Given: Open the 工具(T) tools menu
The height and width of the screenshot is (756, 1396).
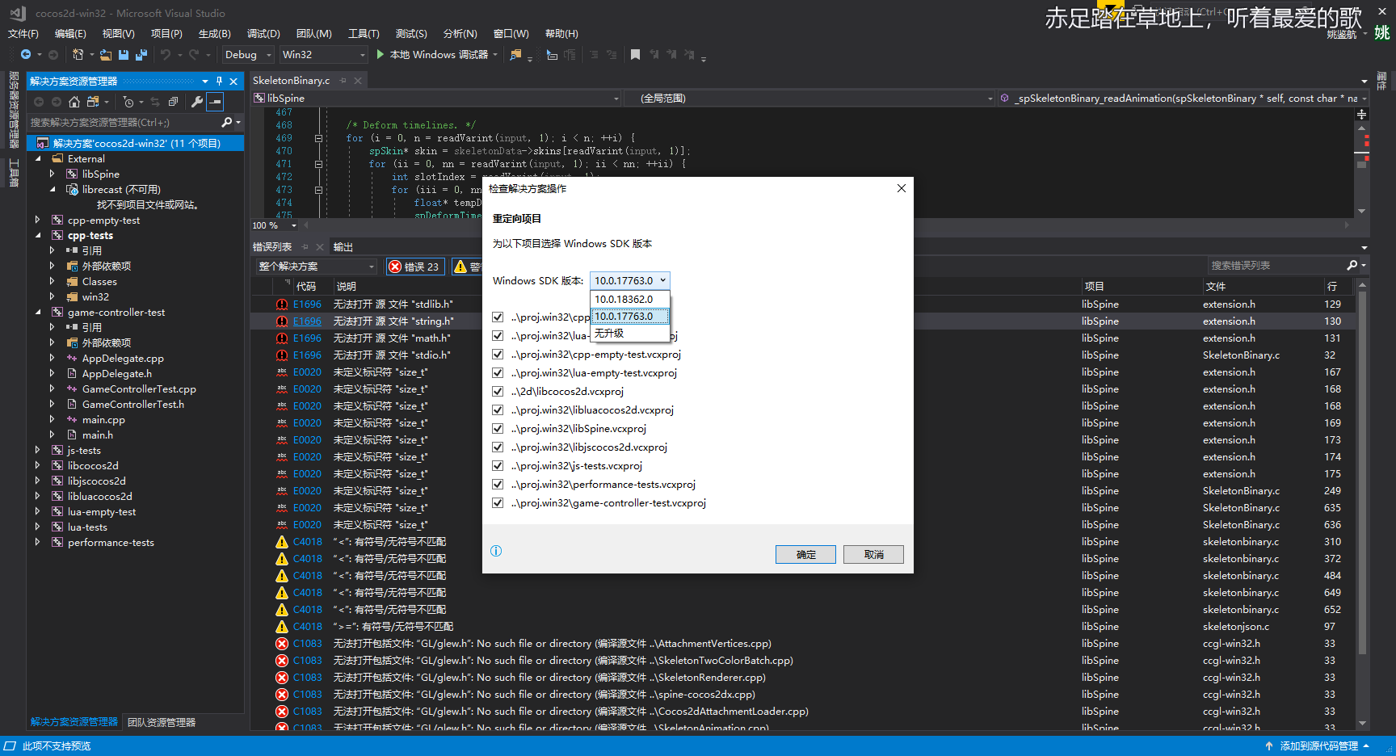Looking at the screenshot, I should pyautogui.click(x=364, y=34).
